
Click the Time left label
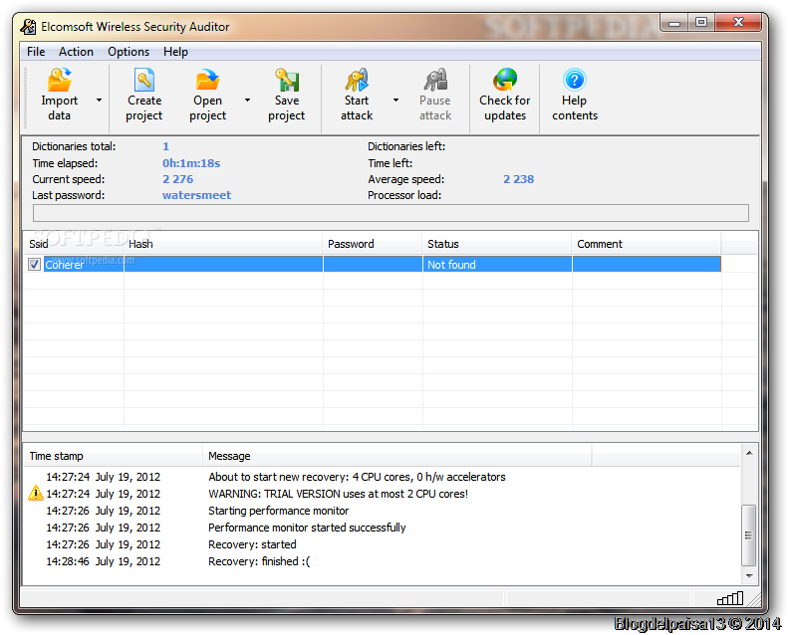[x=390, y=163]
